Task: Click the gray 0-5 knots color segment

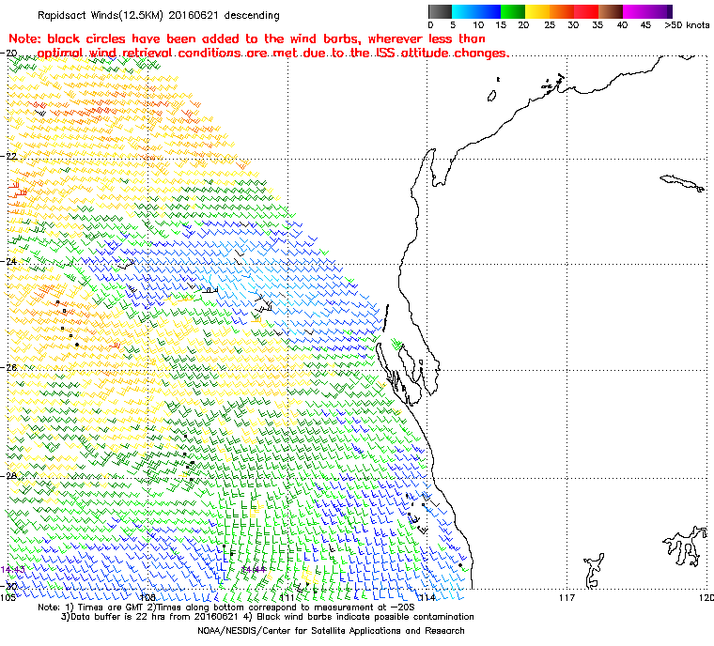Action: pos(440,11)
